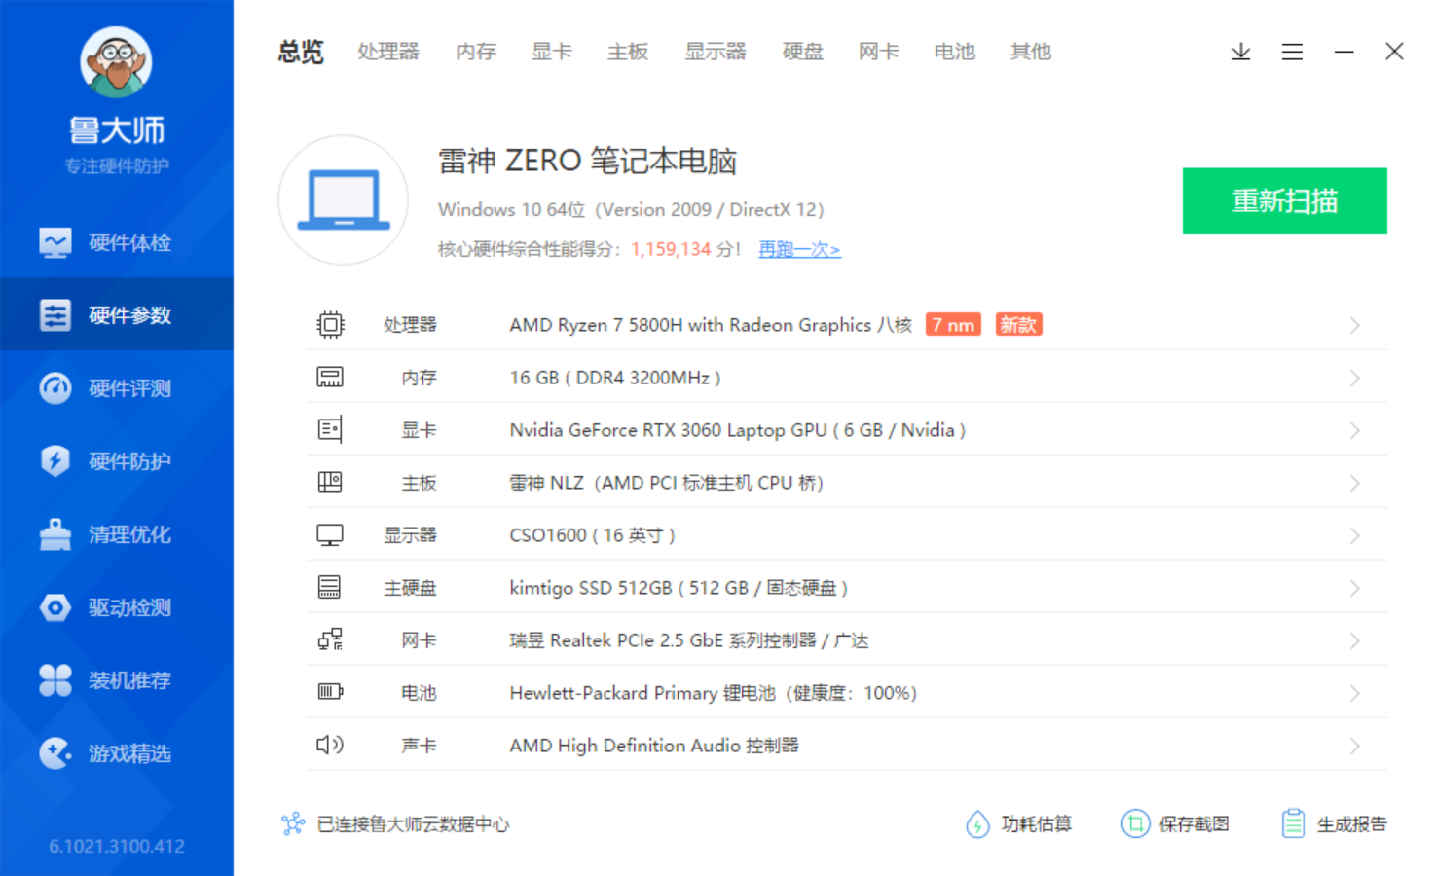Click the 新款 badge on processor row

coord(1018,325)
